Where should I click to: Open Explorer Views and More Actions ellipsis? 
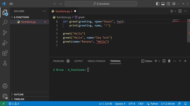[x=44, y=11]
